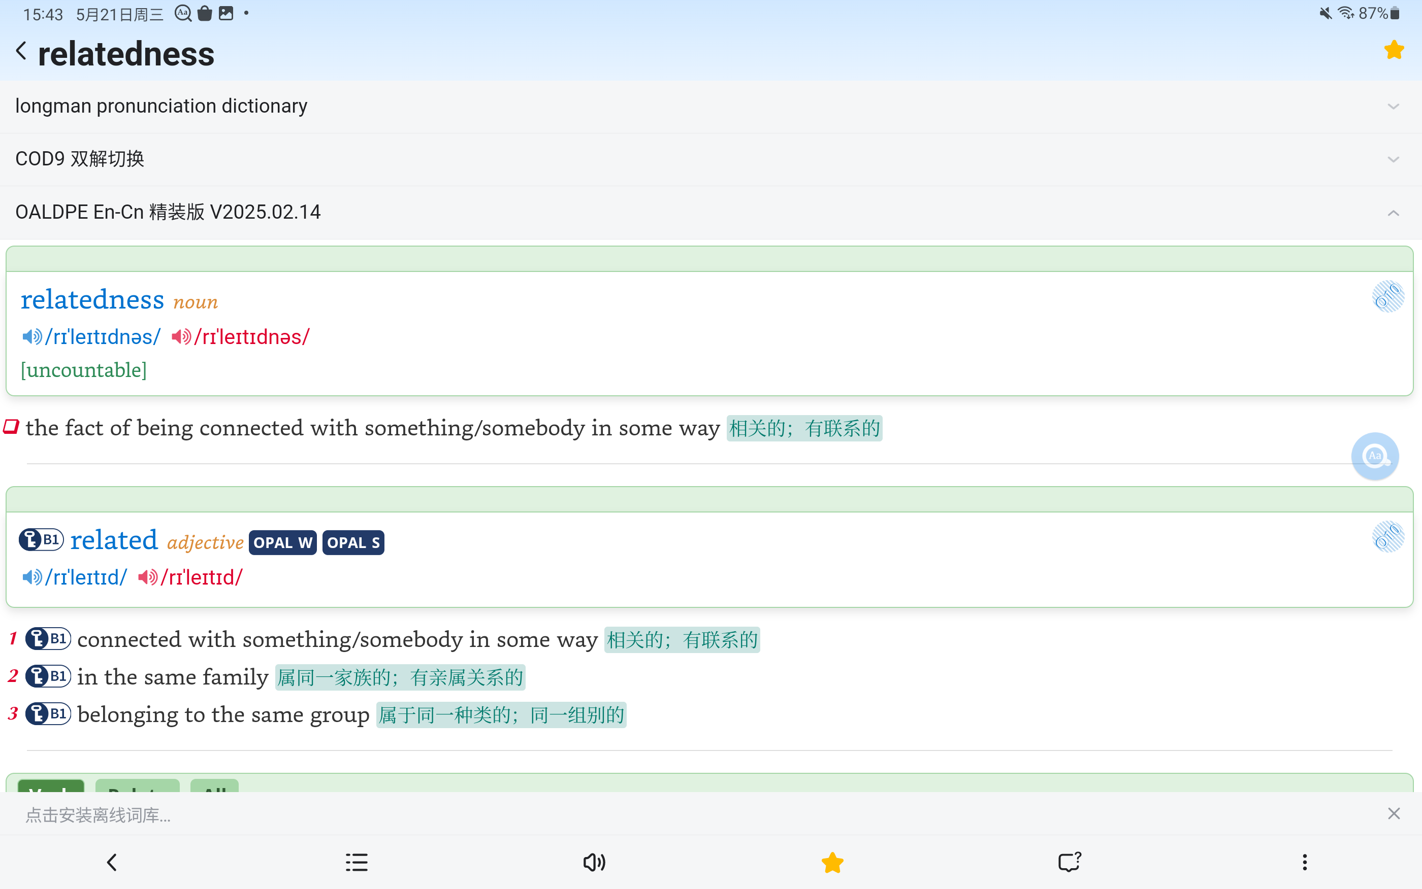
Task: Dismiss the offline dictionary install banner
Action: pyautogui.click(x=1393, y=814)
